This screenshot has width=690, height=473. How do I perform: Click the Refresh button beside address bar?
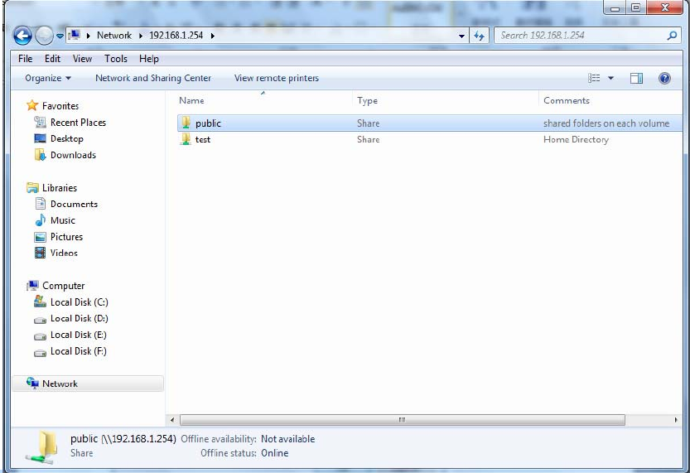(x=480, y=36)
